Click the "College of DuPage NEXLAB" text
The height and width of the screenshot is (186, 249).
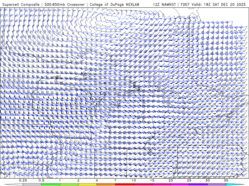114,4
